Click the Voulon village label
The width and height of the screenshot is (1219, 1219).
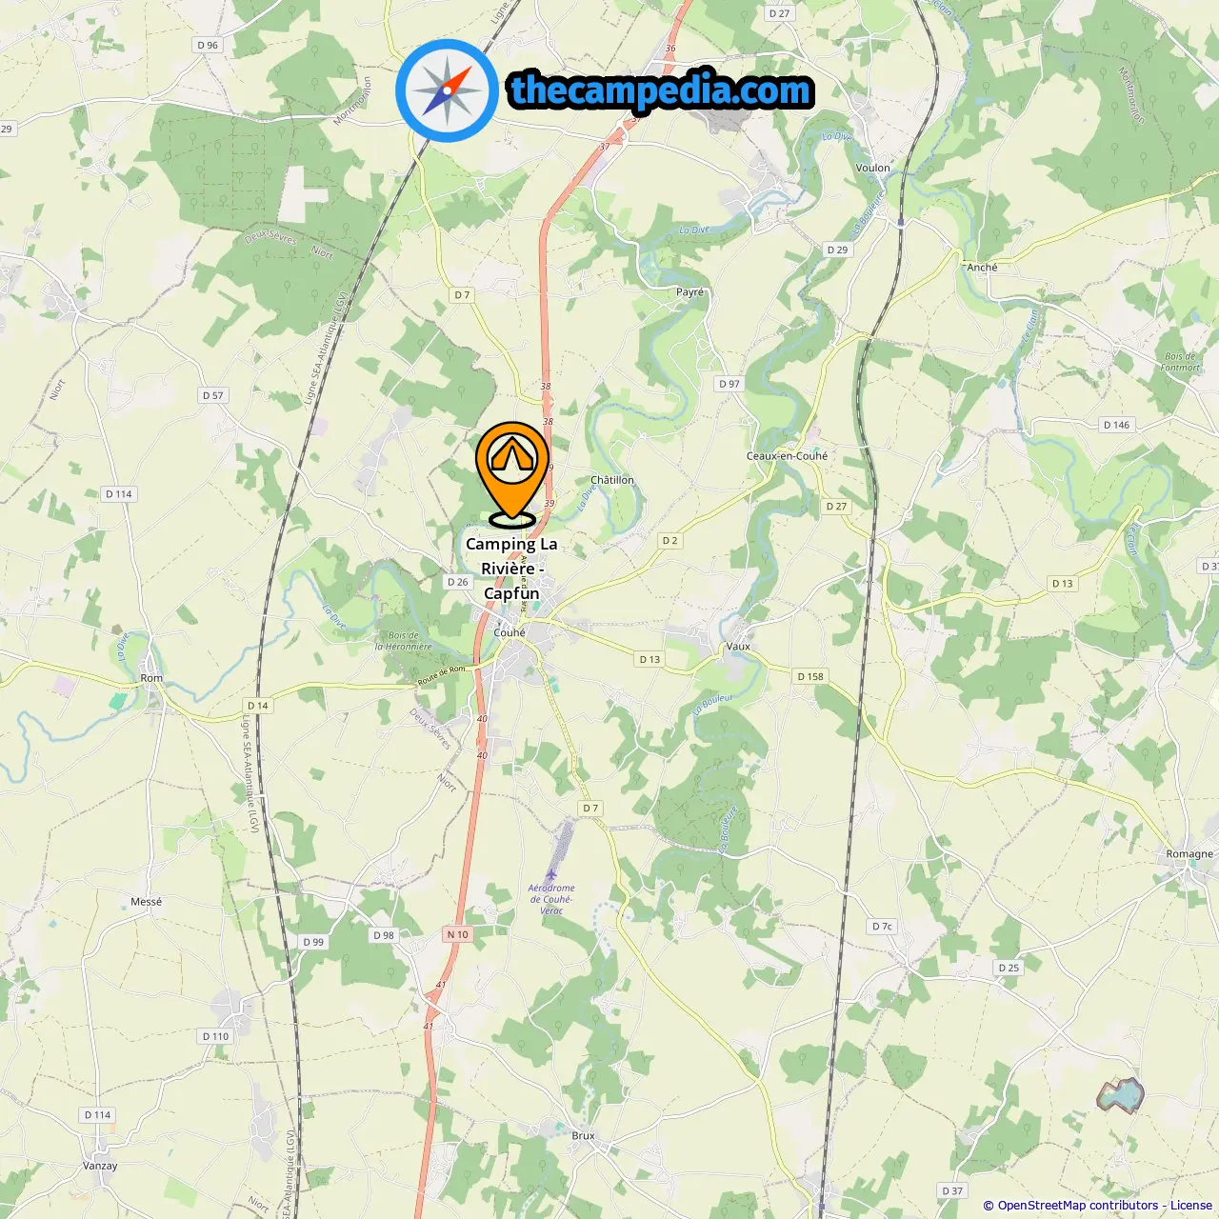[x=872, y=168]
